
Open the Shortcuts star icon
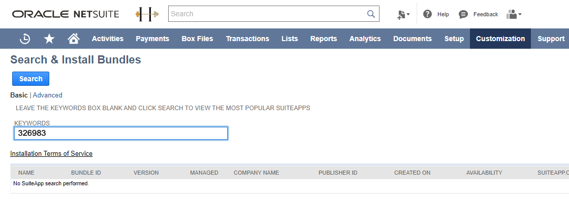click(x=49, y=39)
